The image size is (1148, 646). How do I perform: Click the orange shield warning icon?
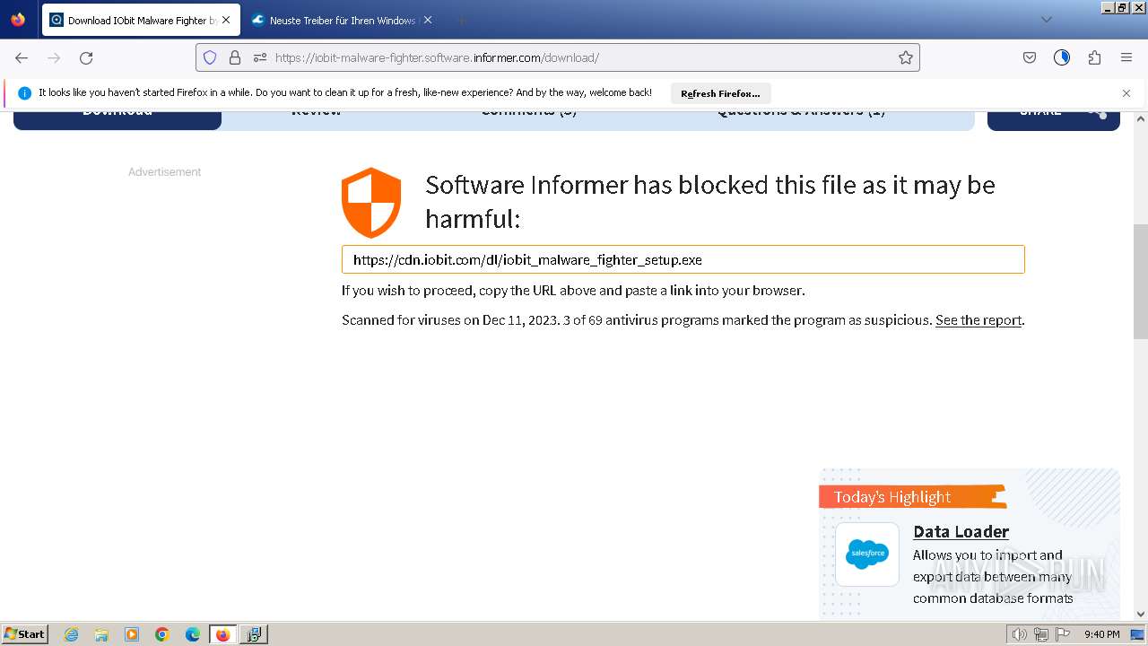click(x=371, y=202)
